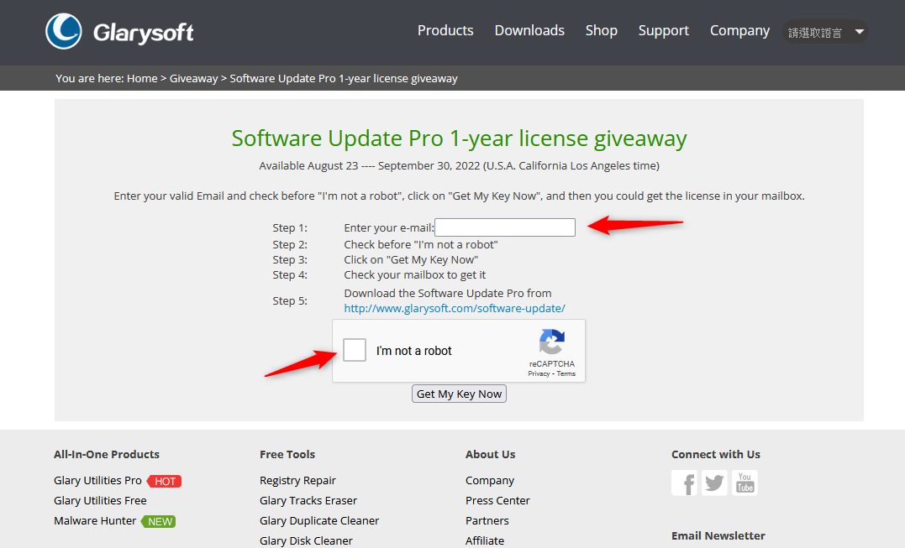Click the NEW badge next to Malware Hunter
This screenshot has height=548, width=905.
pyautogui.click(x=159, y=521)
